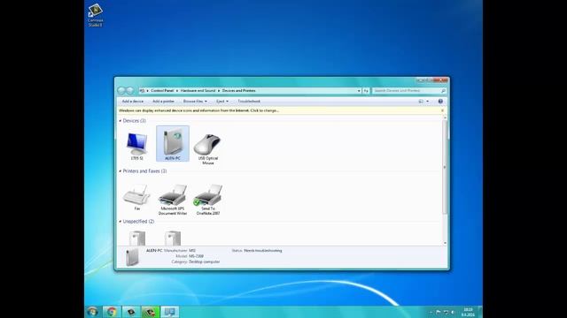Click Devices and Printers breadcrumb
Screen dimensions: 567x318
click(x=238, y=91)
